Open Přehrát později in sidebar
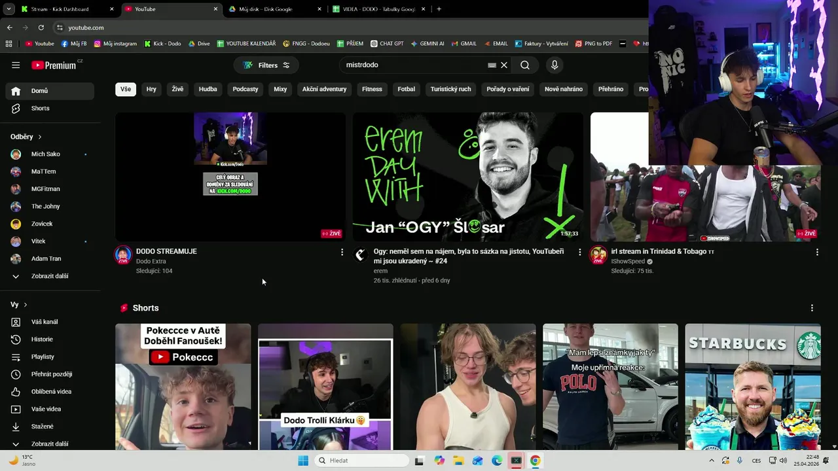The image size is (838, 471). 50,374
